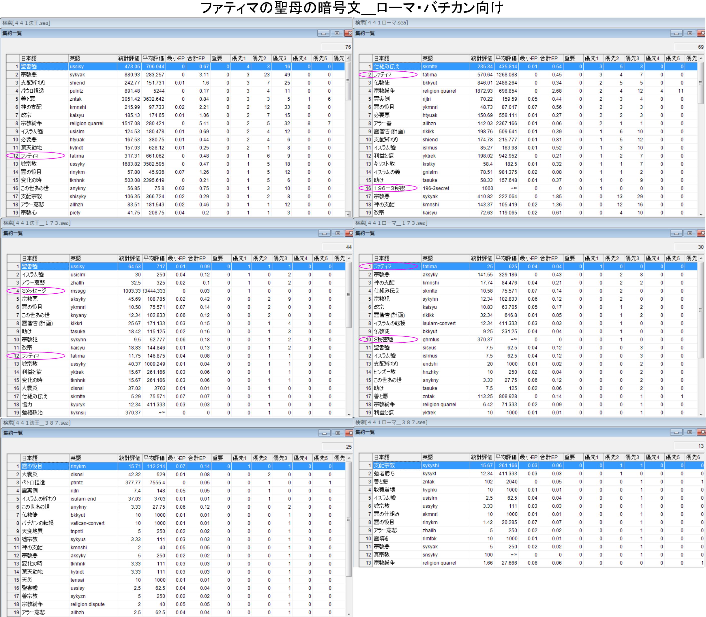Minimize the 441法王__387.sea summary window
Image resolution: width=706 pixels, height=617 pixels.
[x=324, y=433]
